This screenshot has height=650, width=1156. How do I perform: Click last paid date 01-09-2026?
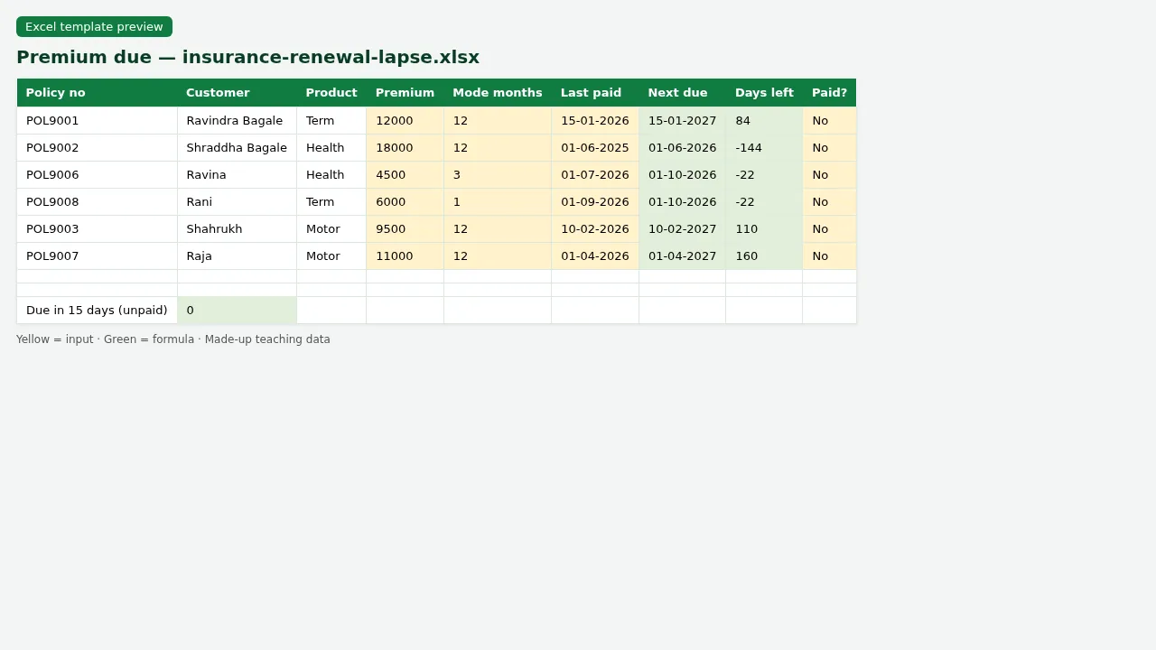[595, 202]
